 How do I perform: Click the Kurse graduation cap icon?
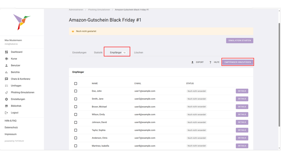coord(7,59)
